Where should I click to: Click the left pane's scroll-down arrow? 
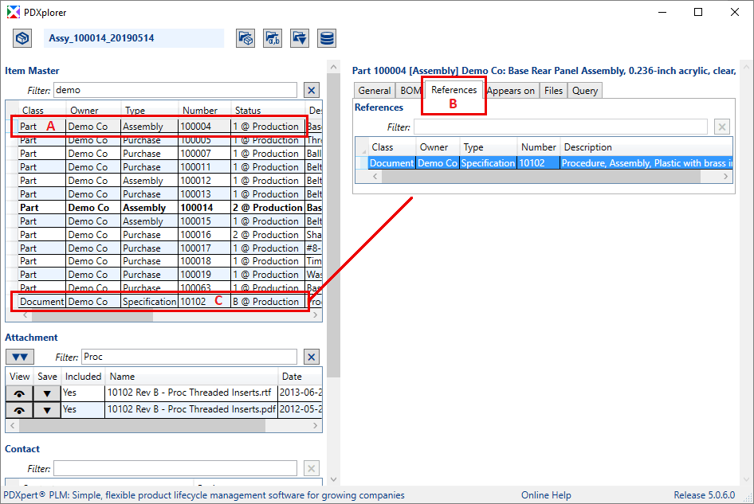click(x=334, y=479)
